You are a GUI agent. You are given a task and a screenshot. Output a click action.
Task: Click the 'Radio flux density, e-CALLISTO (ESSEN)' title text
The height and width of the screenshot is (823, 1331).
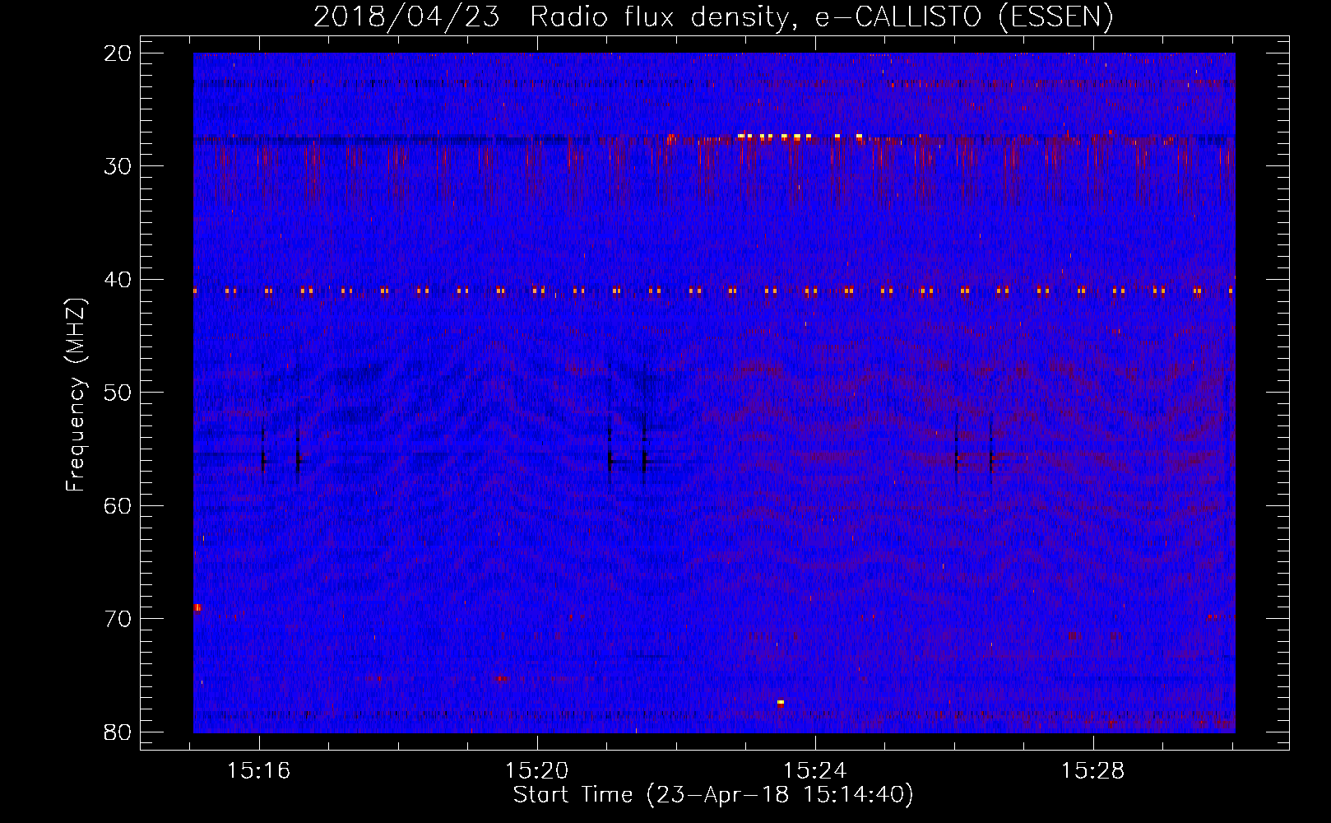(821, 17)
